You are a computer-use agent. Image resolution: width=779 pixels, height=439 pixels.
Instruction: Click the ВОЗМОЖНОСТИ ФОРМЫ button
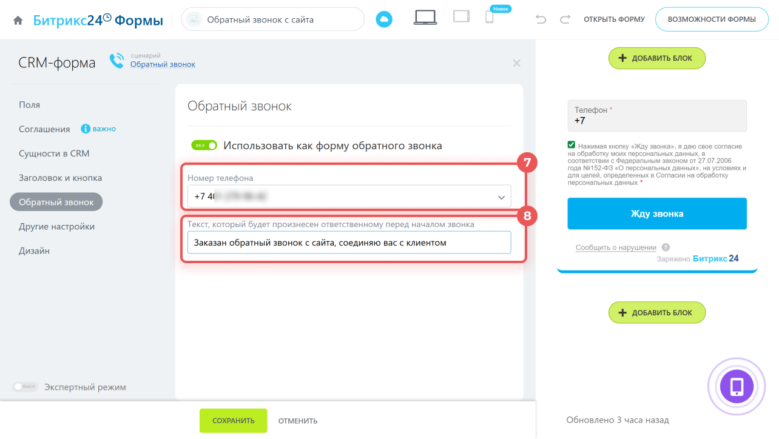711,19
